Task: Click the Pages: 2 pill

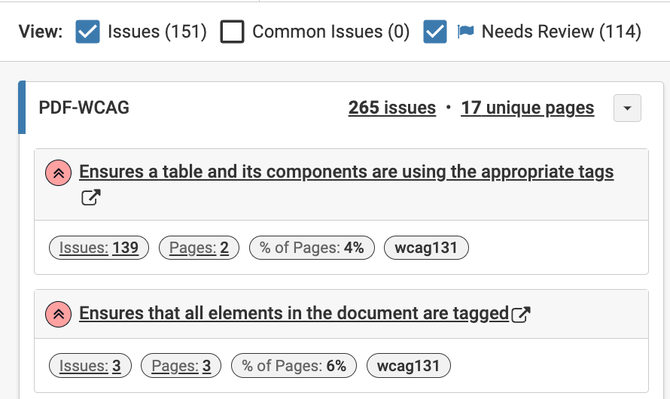Action: click(x=199, y=248)
